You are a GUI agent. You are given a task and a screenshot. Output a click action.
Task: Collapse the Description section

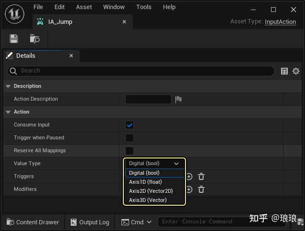click(8, 86)
